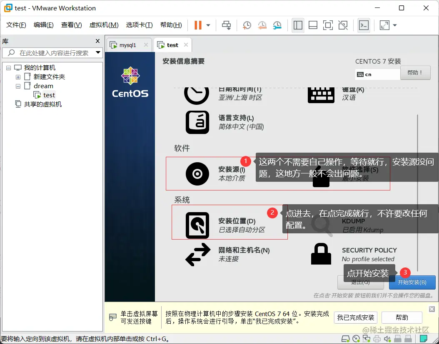Open the SECURITY POLICY padlock icon

coord(321,254)
